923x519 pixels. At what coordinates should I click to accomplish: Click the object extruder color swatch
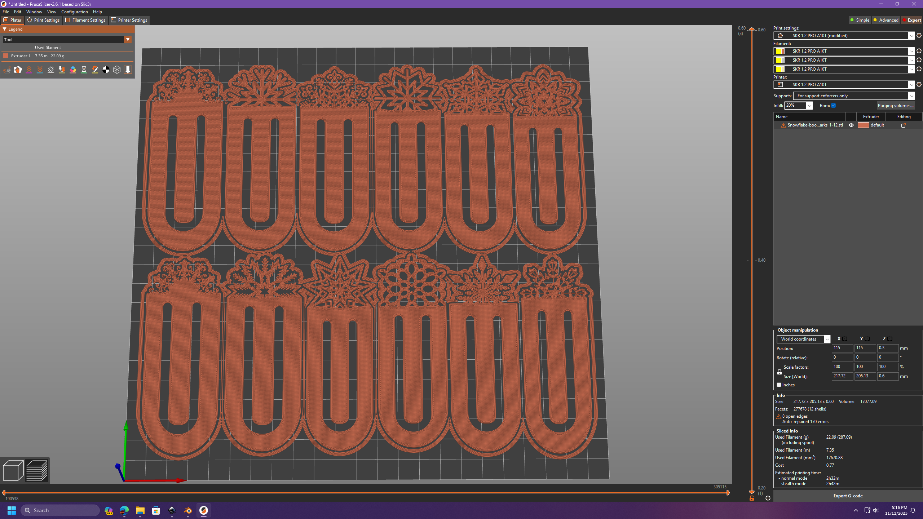tap(863, 125)
